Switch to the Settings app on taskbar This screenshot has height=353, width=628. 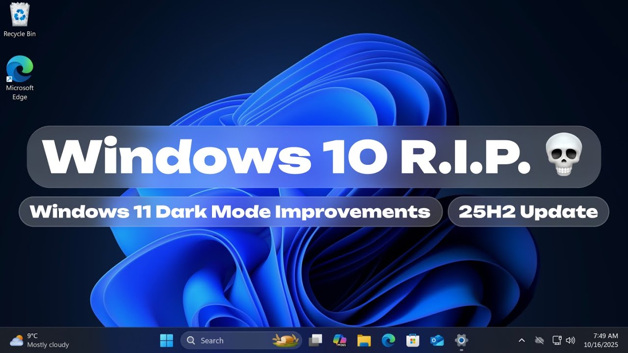pos(461,340)
